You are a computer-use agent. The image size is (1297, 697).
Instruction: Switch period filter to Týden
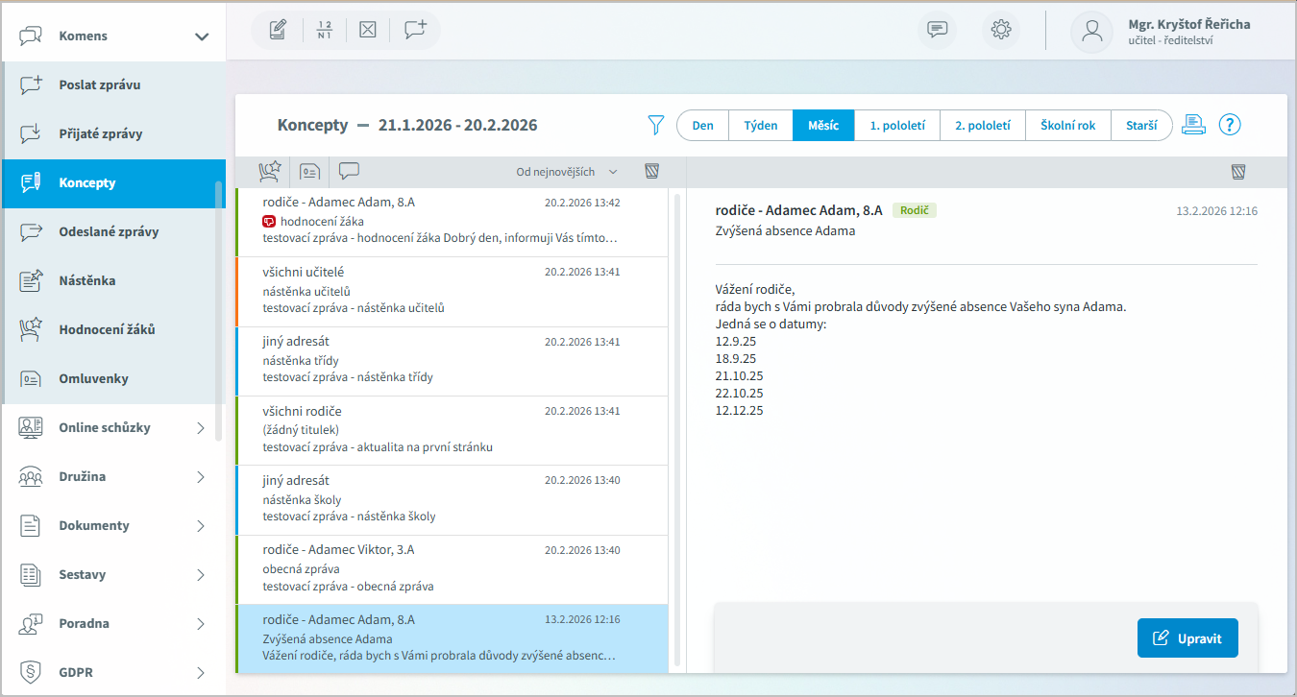760,126
